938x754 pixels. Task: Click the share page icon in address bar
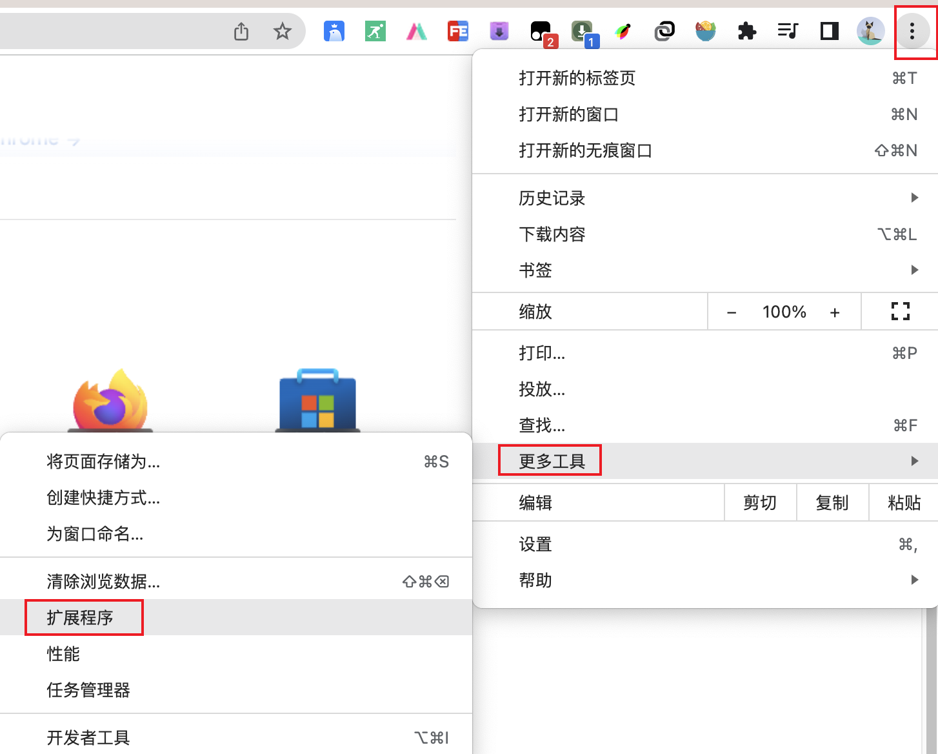(241, 31)
